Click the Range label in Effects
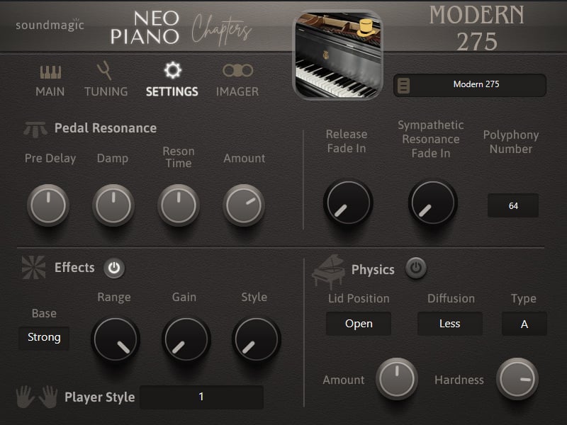 click(x=114, y=297)
